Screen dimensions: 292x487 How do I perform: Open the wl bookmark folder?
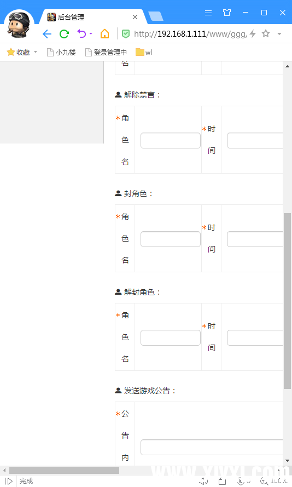point(144,52)
